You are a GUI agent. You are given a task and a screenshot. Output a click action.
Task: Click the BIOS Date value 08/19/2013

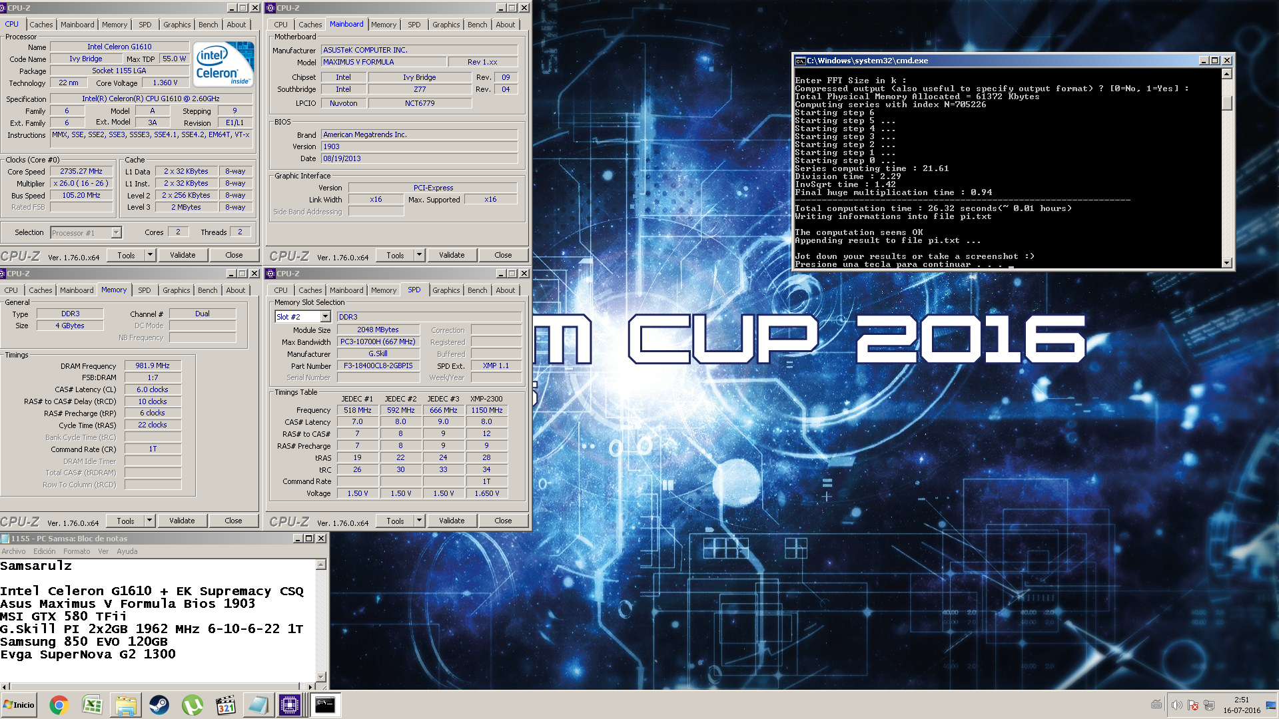(x=419, y=158)
